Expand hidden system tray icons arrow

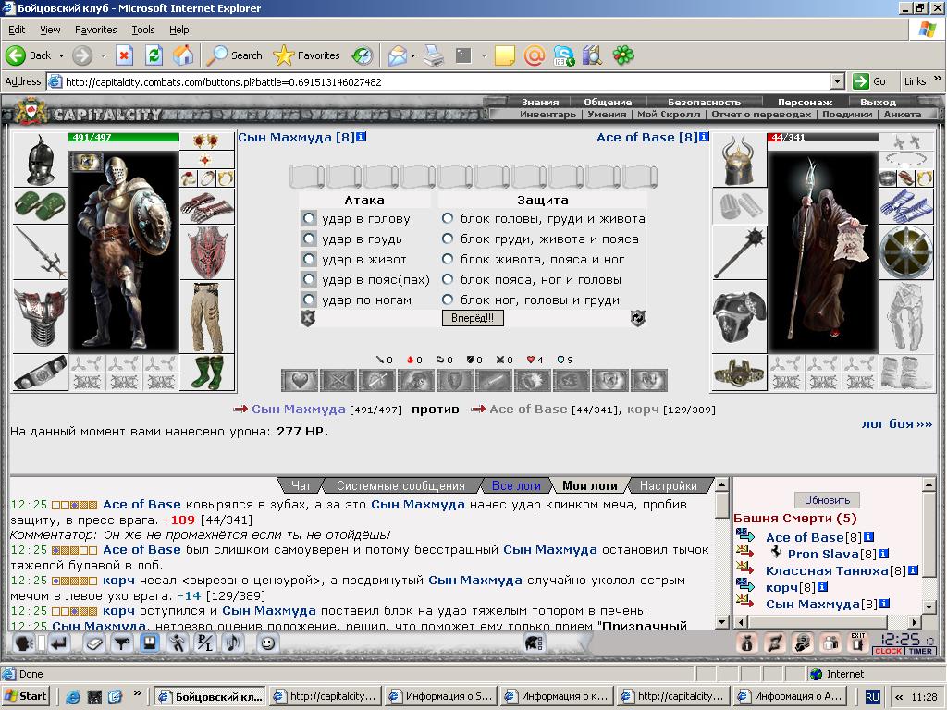[898, 697]
